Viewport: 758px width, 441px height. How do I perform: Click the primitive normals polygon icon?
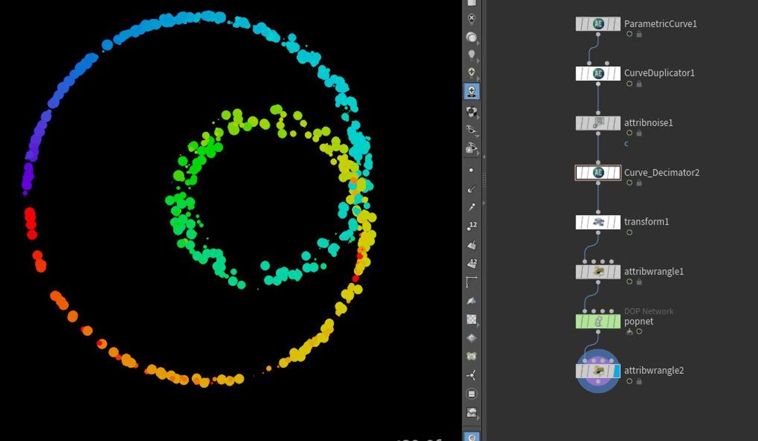tap(471, 245)
